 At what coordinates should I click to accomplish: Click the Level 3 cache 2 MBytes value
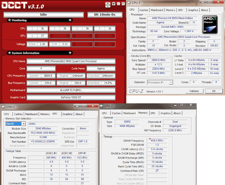click(x=196, y=73)
